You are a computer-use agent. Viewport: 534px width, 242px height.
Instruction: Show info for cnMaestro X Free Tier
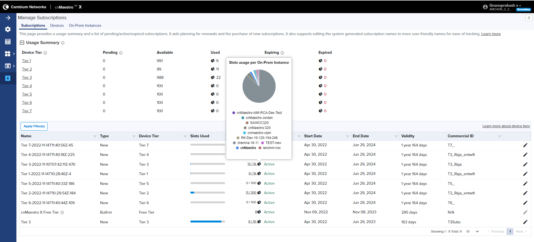(62, 212)
